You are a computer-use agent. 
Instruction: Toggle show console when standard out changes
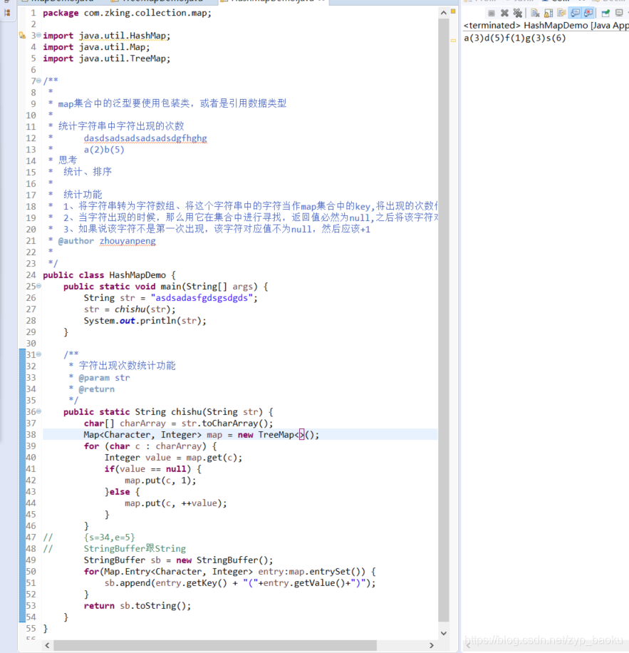click(575, 13)
